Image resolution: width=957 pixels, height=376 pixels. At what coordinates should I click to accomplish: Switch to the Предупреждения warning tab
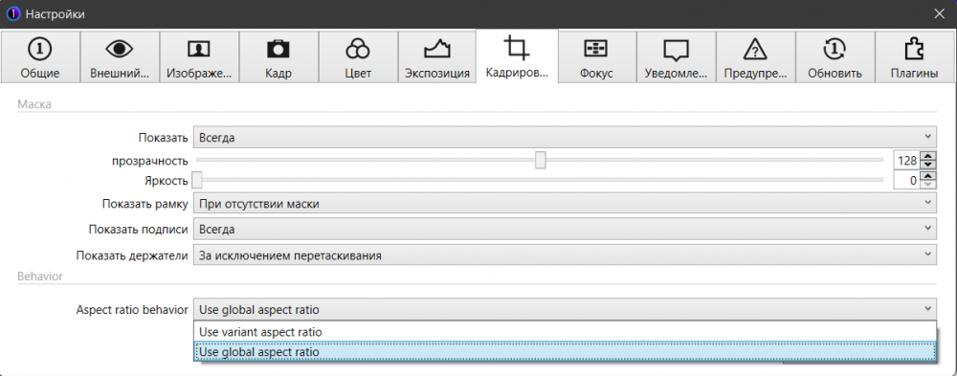coord(756,56)
